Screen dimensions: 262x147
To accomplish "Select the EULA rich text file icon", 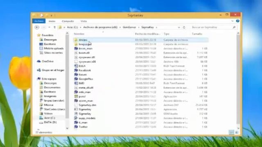I will (76, 66).
